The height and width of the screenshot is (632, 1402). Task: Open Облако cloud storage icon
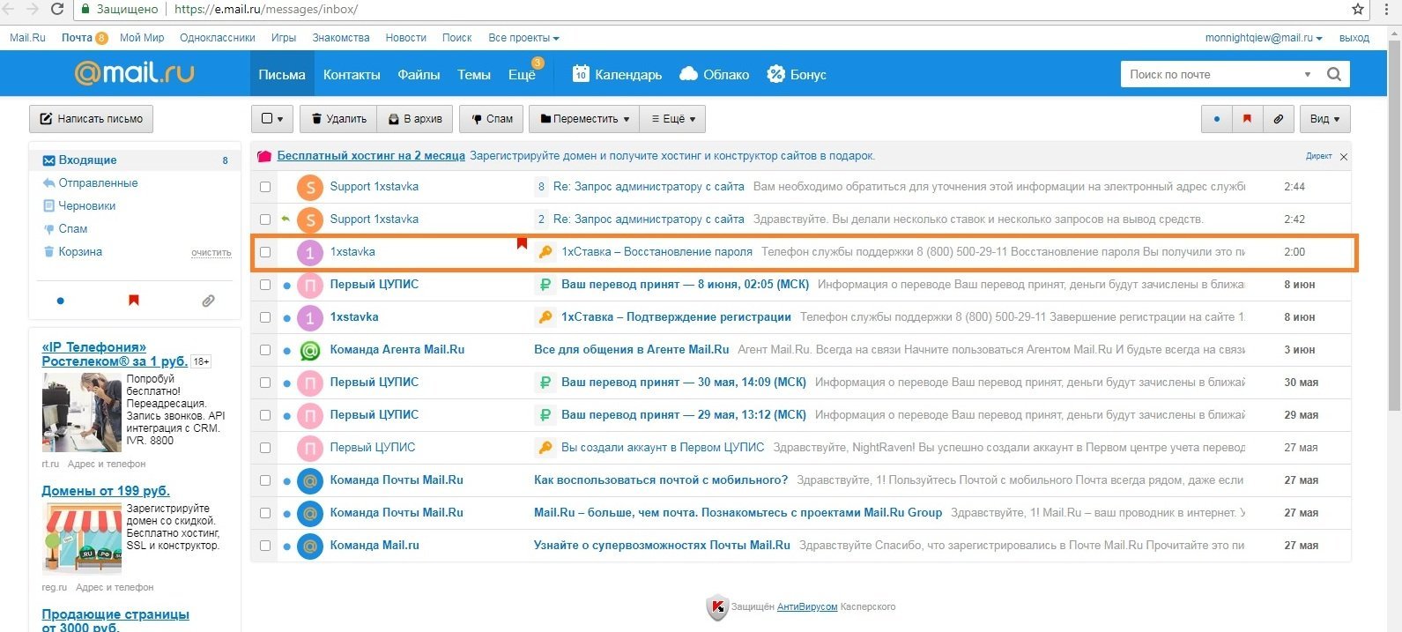(688, 74)
